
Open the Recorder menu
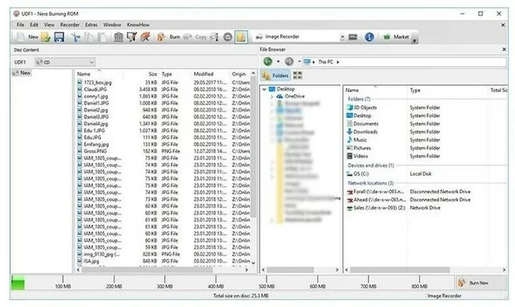[x=69, y=25]
